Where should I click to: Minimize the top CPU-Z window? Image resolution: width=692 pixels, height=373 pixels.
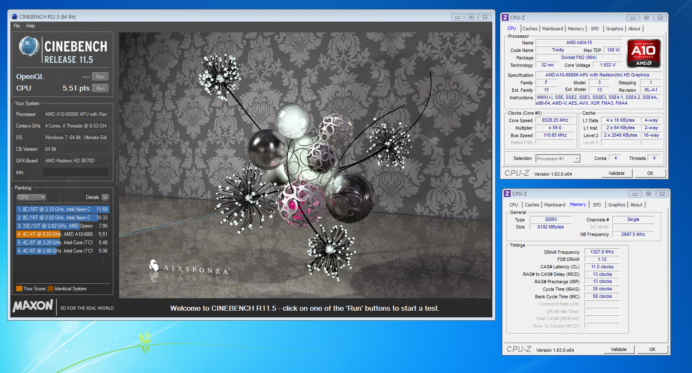[x=633, y=18]
